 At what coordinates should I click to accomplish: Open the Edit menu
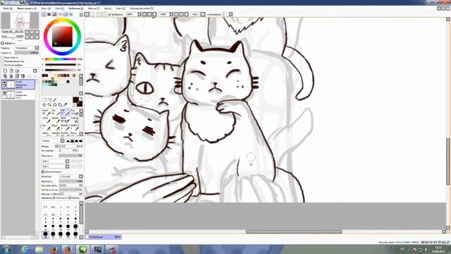click(x=27, y=8)
